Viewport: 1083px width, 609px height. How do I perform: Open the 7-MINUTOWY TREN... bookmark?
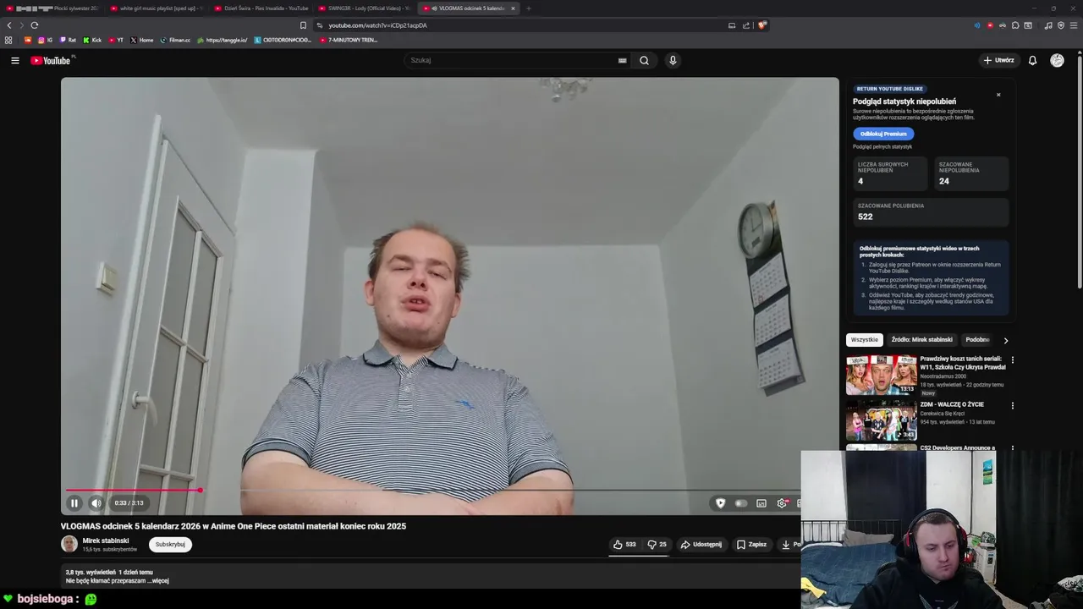coord(349,40)
